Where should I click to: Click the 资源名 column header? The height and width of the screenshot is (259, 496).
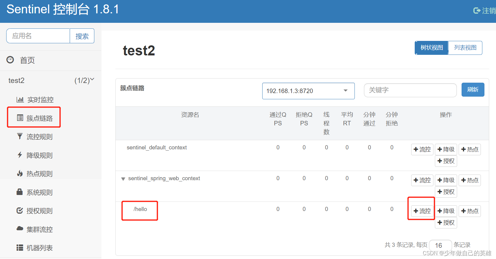tap(190, 115)
